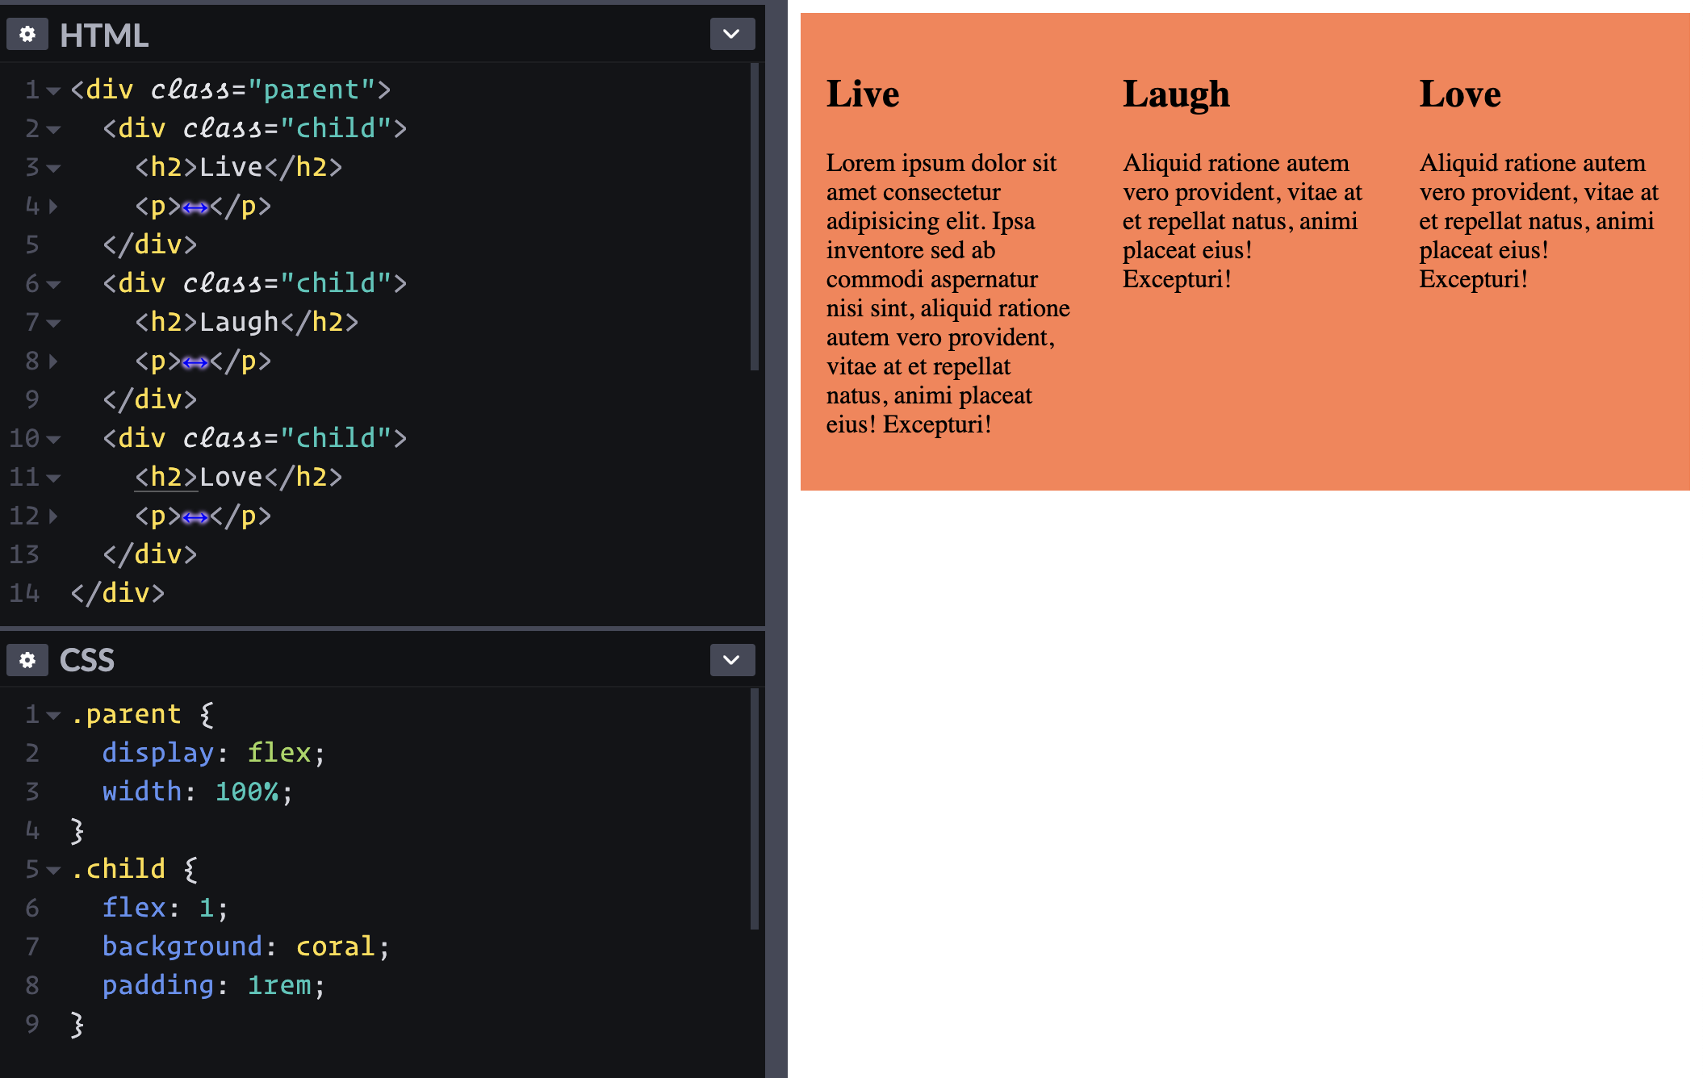Open the HTML editor settings gear

[27, 35]
